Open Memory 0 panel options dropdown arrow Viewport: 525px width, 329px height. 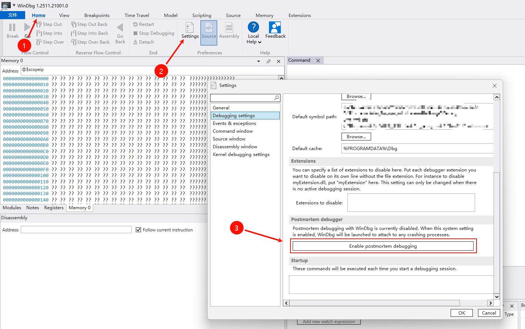pyautogui.click(x=259, y=61)
